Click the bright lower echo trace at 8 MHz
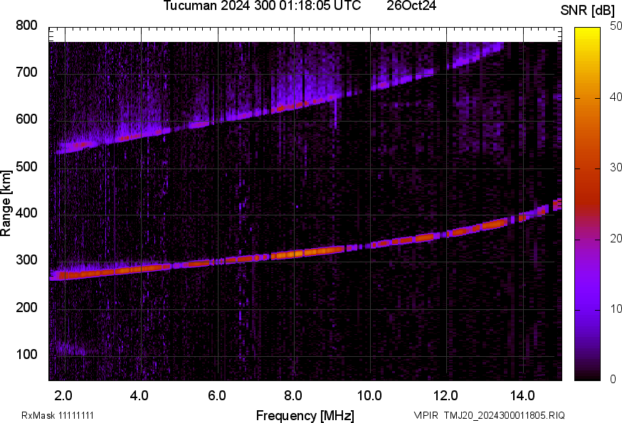622x423 pixels. click(293, 253)
